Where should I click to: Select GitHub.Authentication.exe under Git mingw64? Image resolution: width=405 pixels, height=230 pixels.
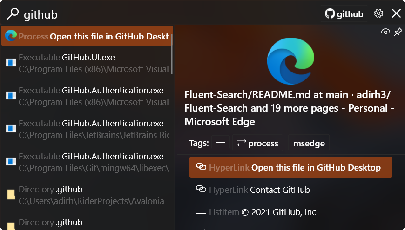87,162
